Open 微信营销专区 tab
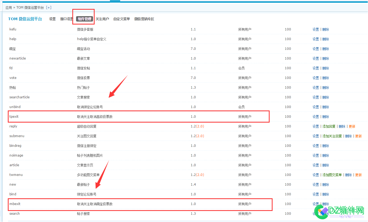This screenshot has height=222, width=368. click(x=144, y=19)
